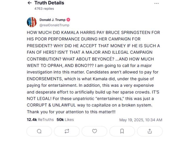Open the @realDonaldTrump handle
The image size is (188, 141).
pyautogui.click(x=54, y=25)
